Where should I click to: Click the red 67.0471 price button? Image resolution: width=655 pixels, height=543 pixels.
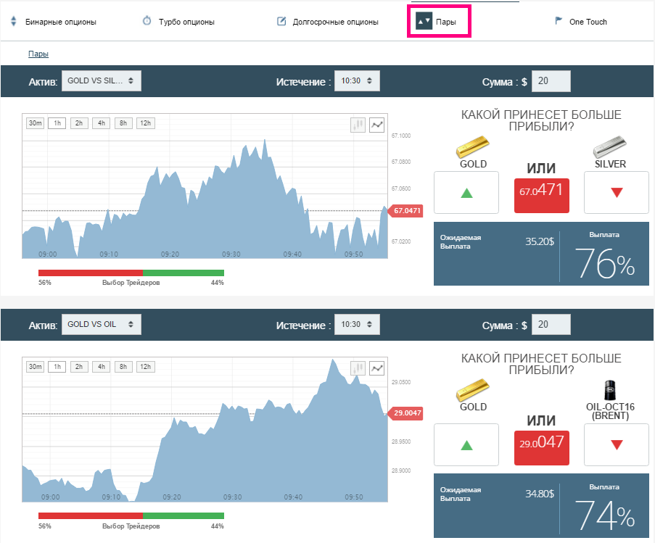541,195
